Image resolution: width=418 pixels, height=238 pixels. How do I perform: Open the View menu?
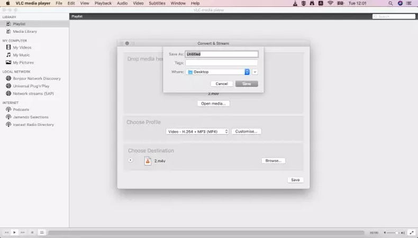tap(85, 3)
